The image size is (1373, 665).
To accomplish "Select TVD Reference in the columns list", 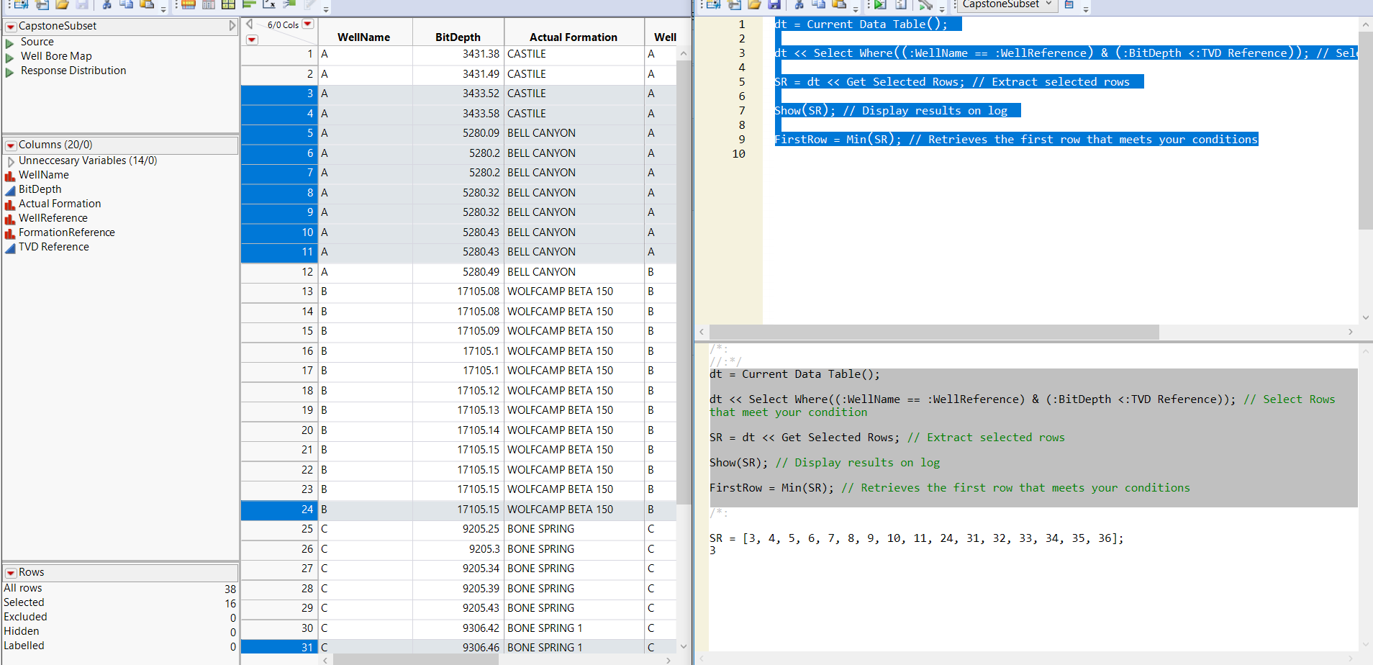I will point(54,247).
